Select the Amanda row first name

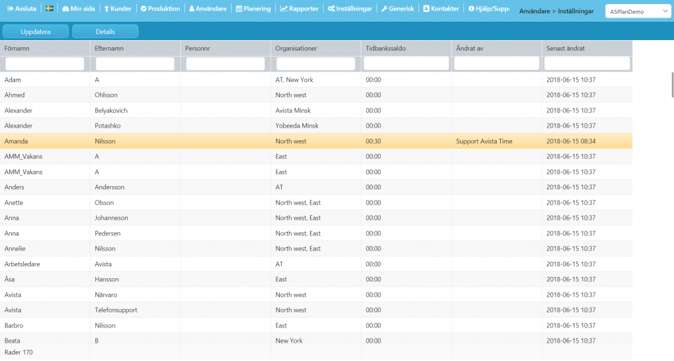[16, 141]
